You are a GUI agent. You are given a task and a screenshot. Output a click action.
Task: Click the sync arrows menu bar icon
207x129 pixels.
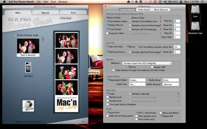[155, 2]
